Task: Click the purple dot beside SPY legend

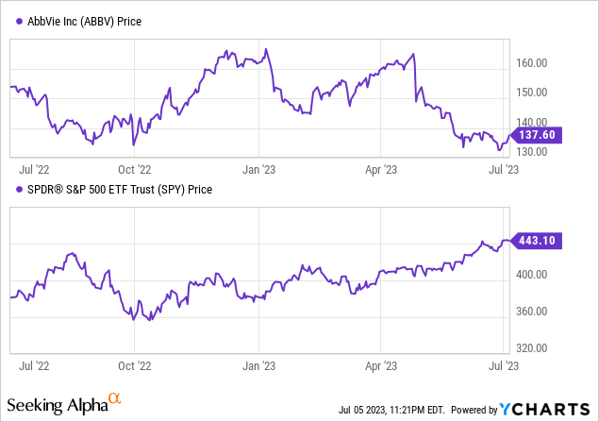Action: tap(14, 189)
